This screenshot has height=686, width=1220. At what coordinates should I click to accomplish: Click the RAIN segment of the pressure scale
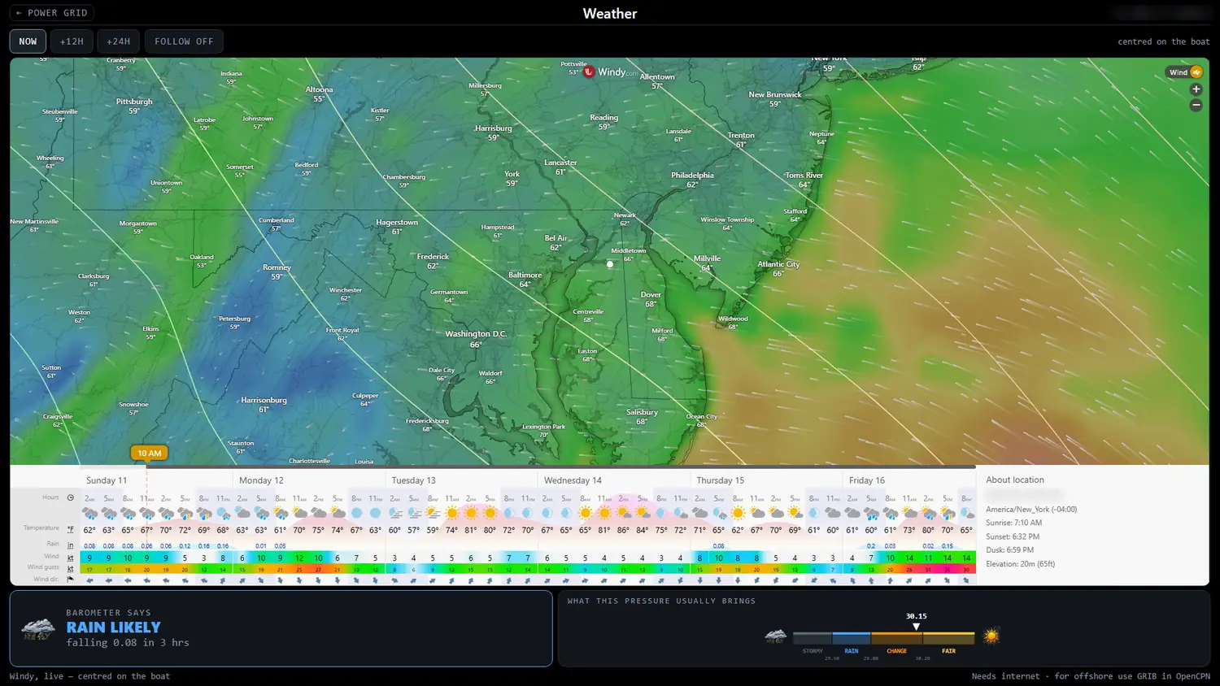coord(851,638)
